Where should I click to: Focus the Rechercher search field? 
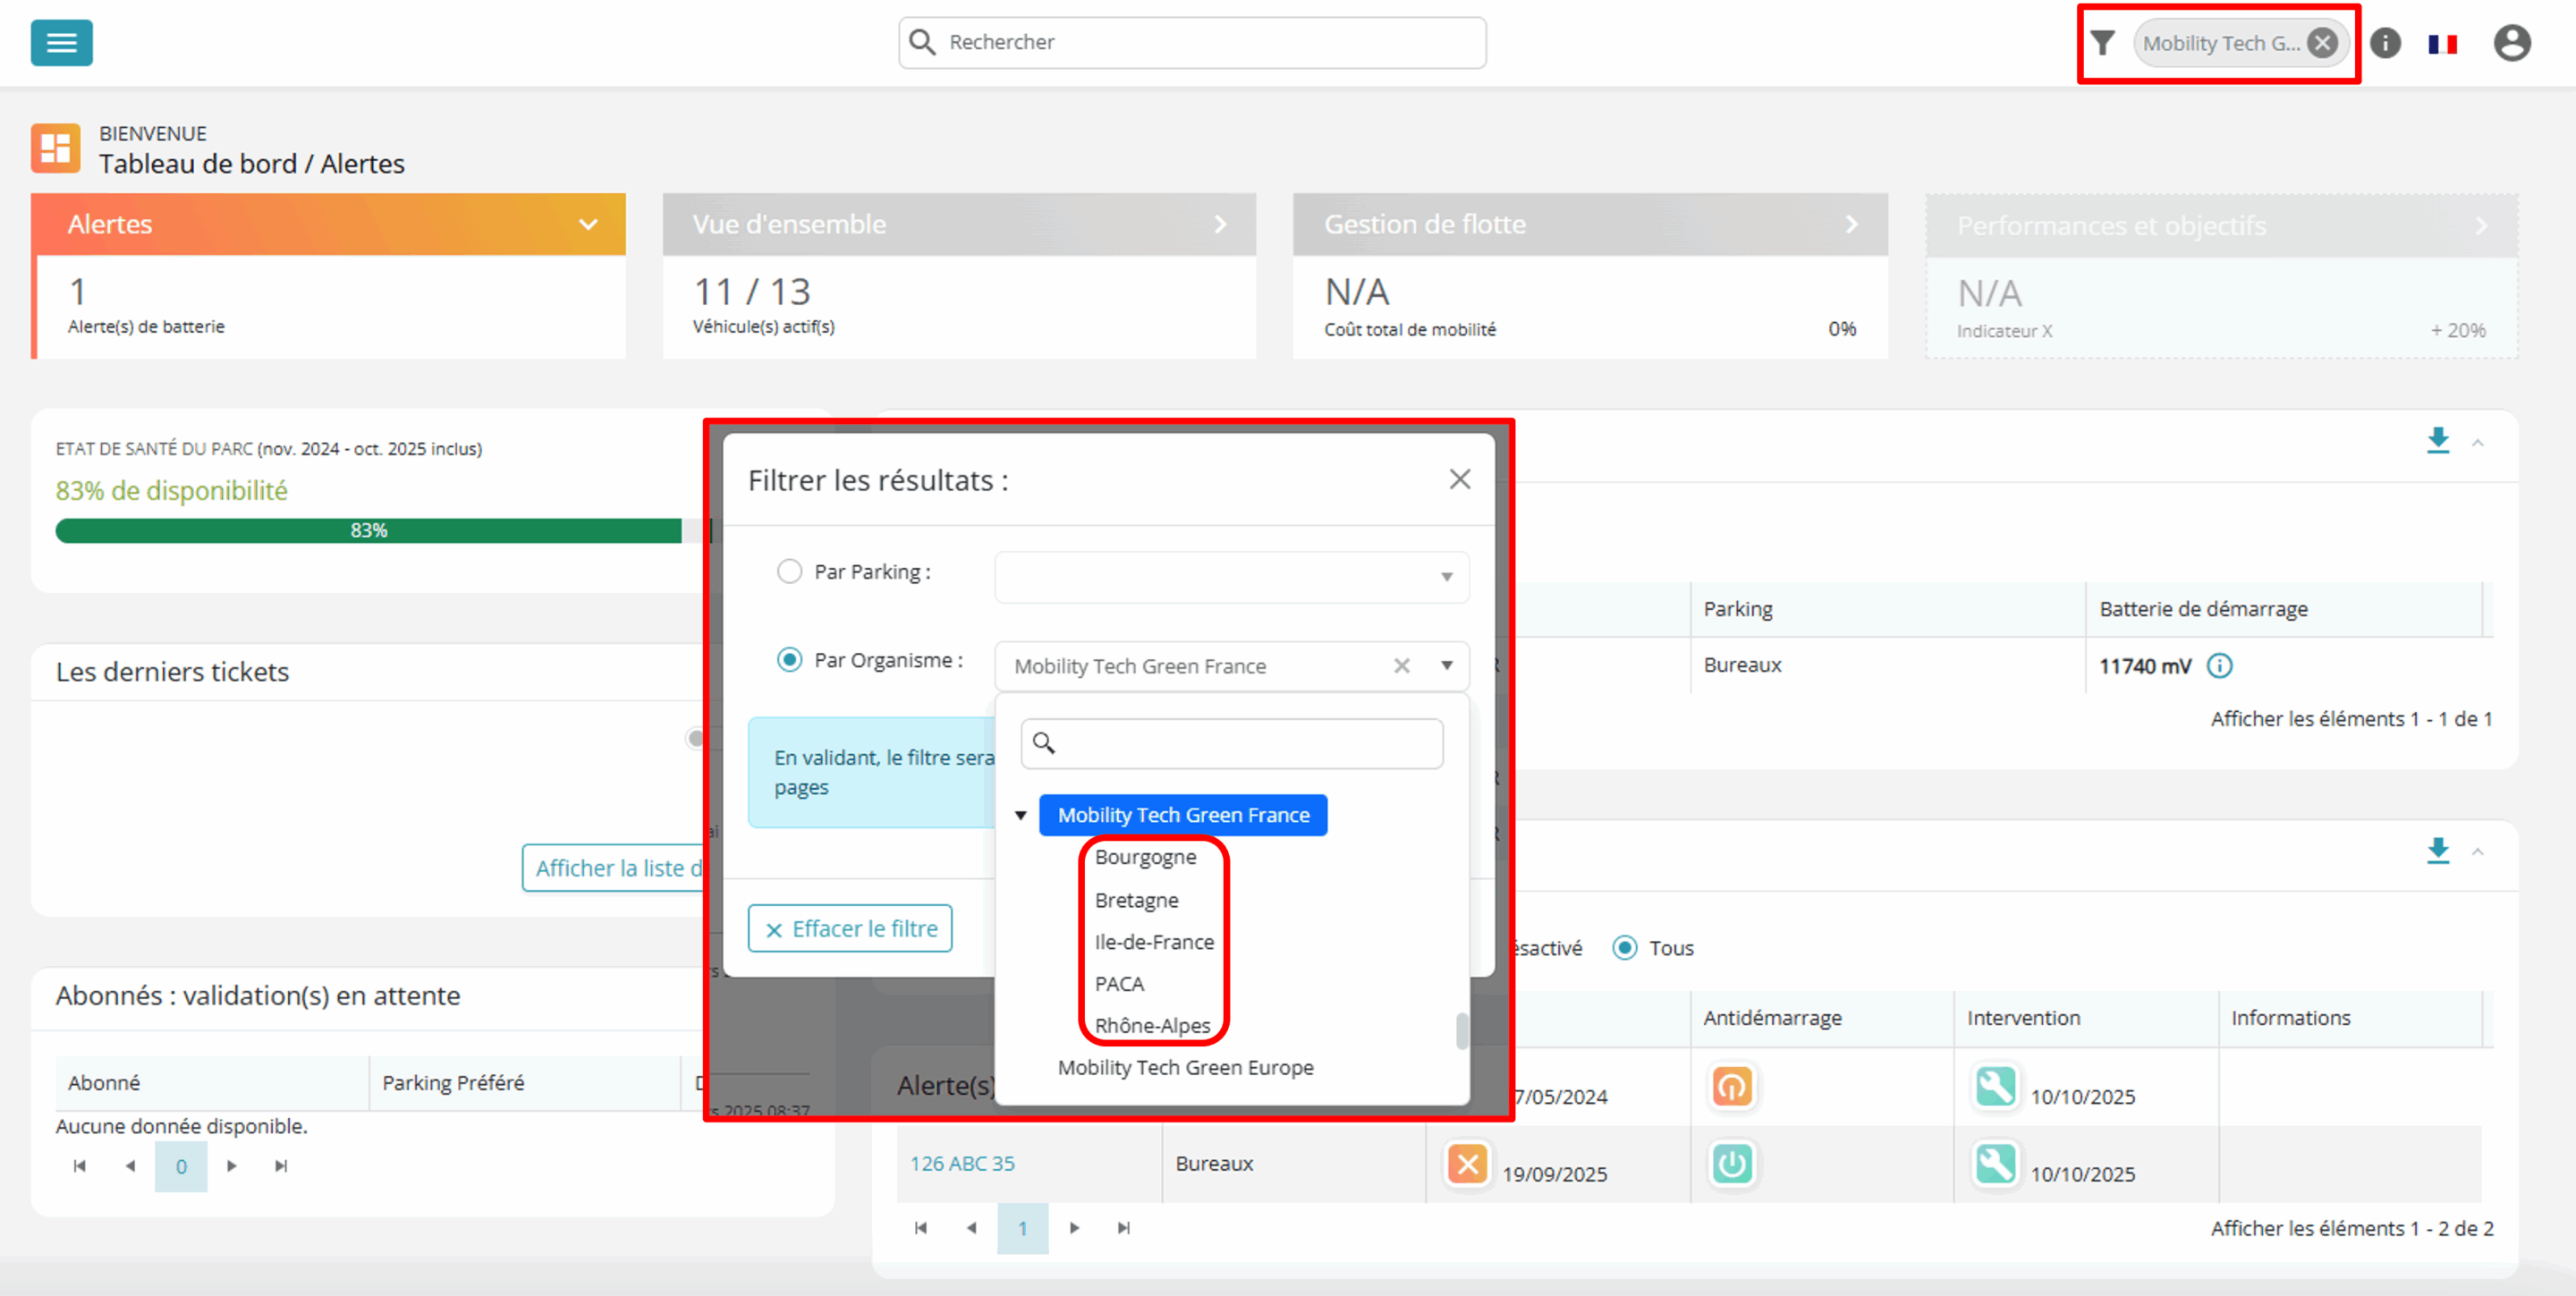[1192, 43]
